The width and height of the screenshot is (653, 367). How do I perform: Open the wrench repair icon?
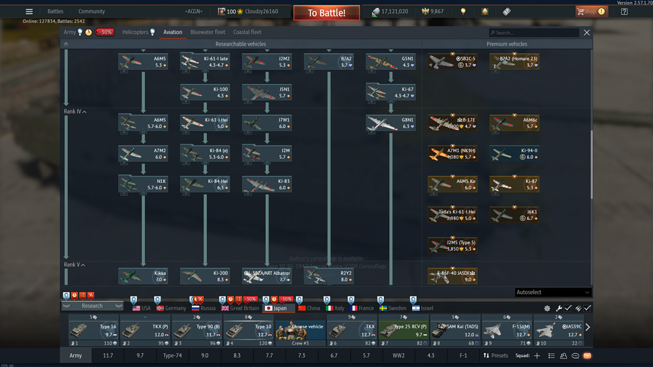click(x=559, y=308)
